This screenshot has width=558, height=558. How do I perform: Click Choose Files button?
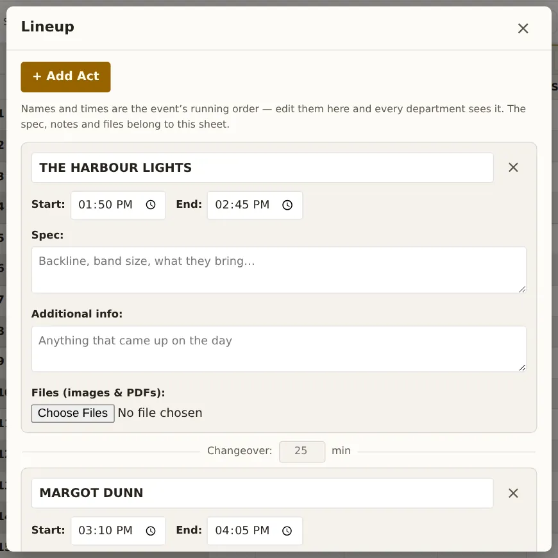click(73, 413)
